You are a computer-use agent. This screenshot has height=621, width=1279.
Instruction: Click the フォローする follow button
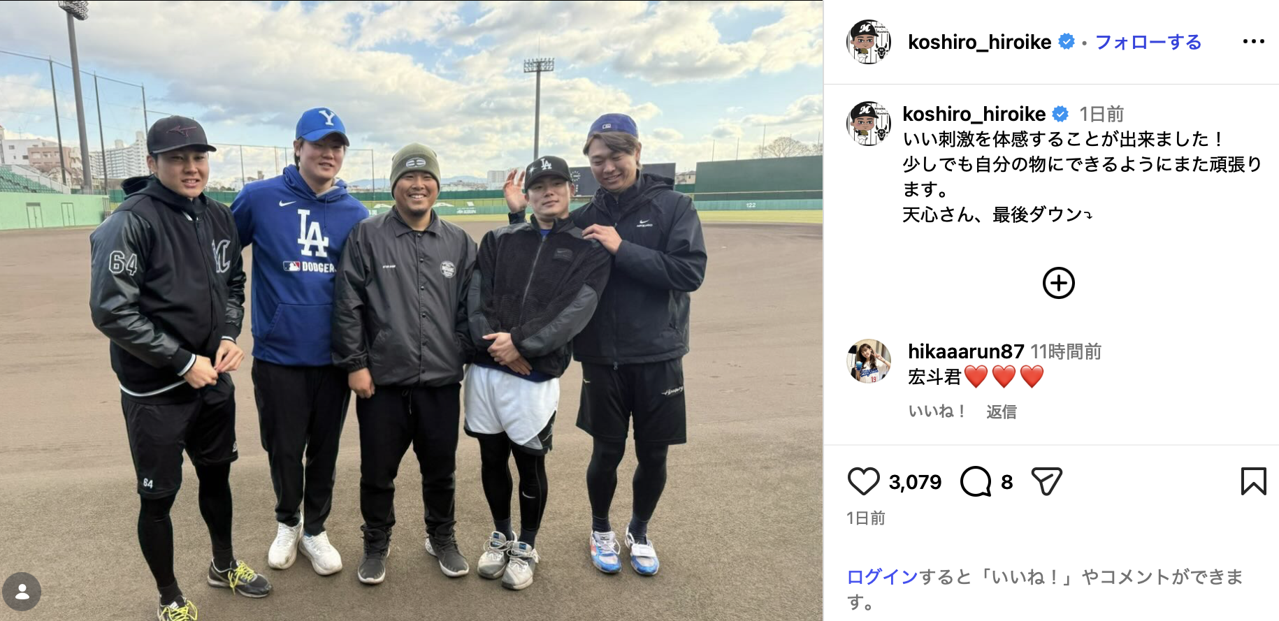[1148, 42]
